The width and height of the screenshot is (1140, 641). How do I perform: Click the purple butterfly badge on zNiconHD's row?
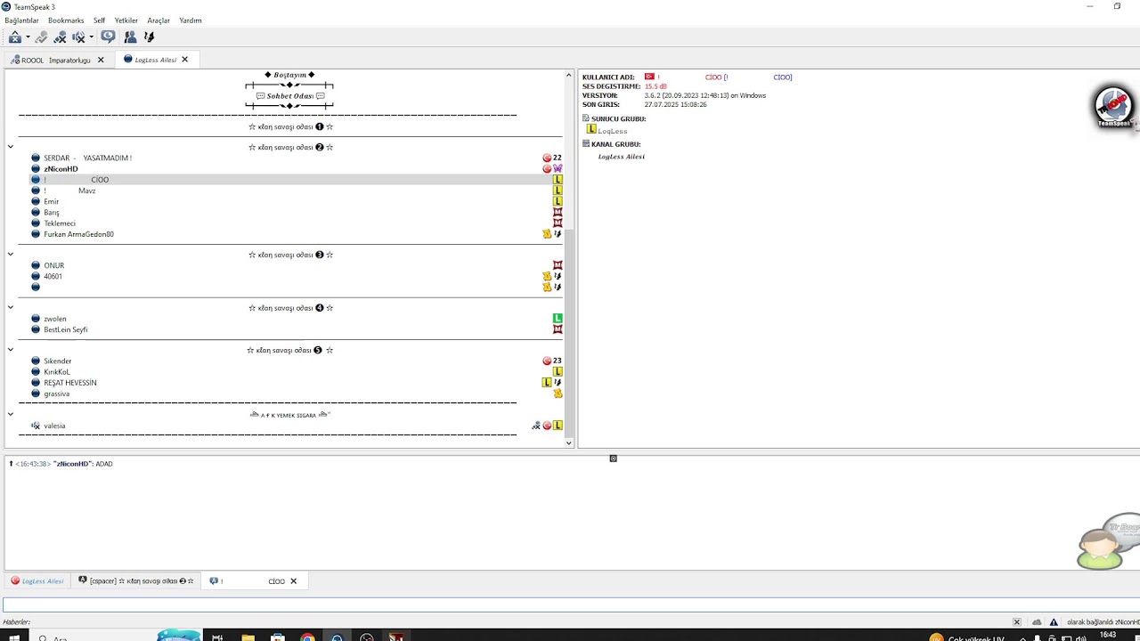pos(558,169)
